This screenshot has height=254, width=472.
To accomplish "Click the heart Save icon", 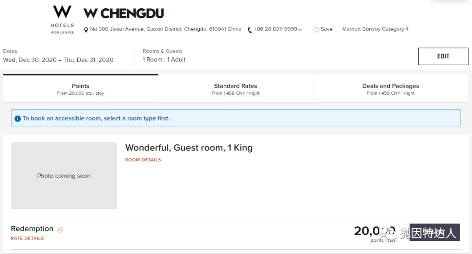I will (316, 29).
